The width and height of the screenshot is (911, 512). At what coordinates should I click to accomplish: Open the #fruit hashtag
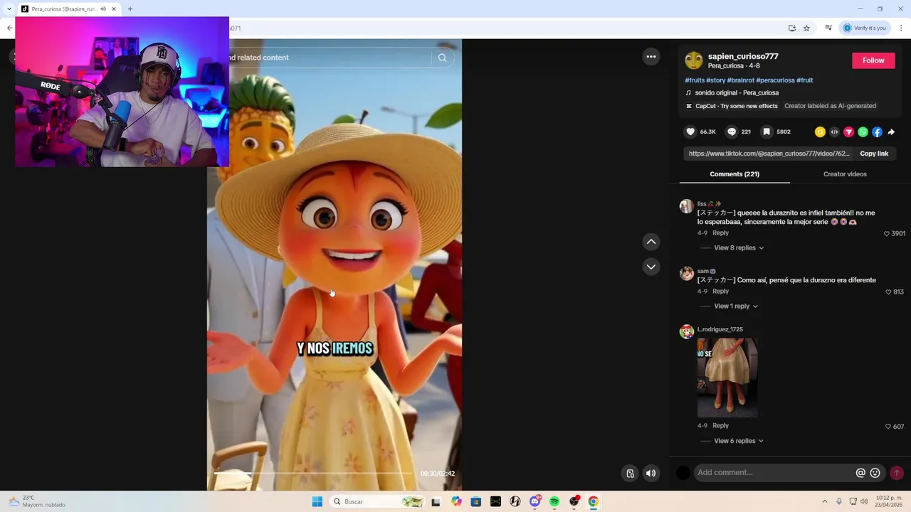[805, 80]
